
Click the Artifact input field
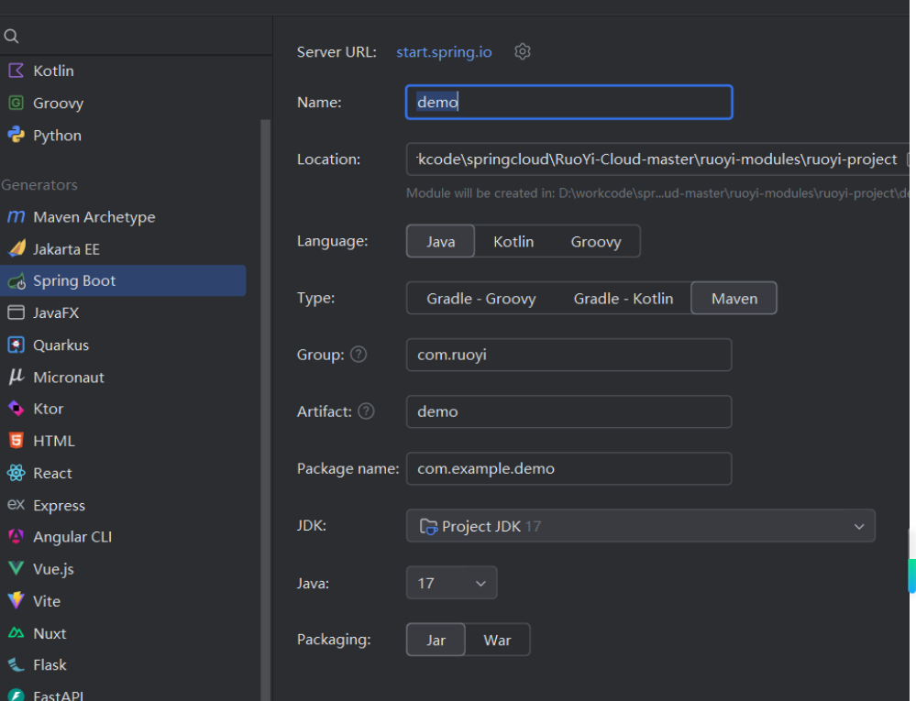(569, 411)
